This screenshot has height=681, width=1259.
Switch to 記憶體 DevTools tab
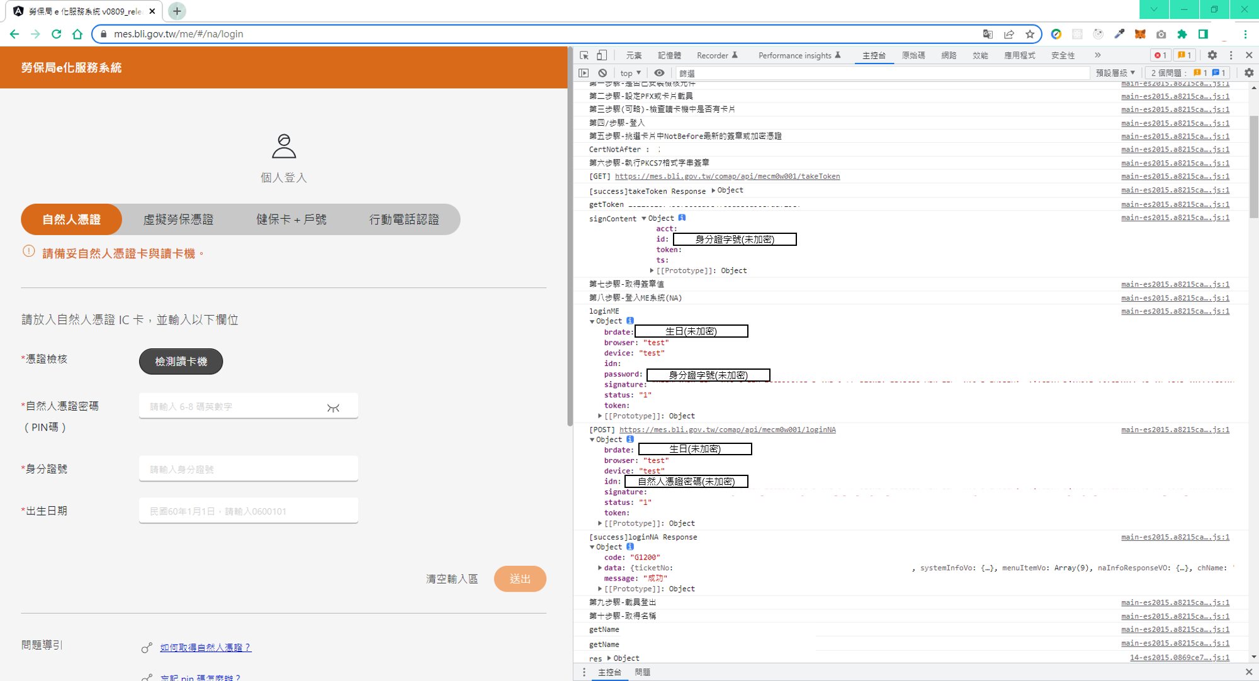pyautogui.click(x=669, y=55)
